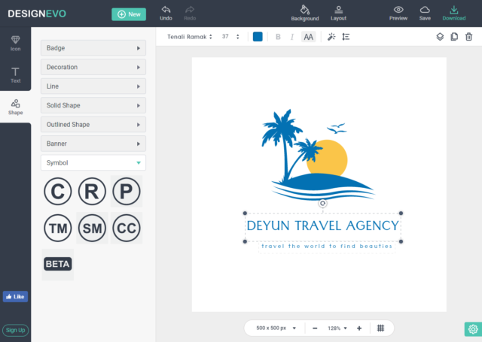The height and width of the screenshot is (342, 482).
Task: Save design with the cloud icon
Action: [x=425, y=10]
